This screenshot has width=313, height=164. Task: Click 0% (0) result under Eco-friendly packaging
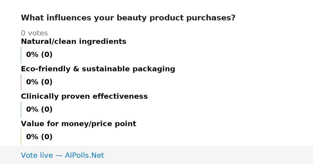pos(39,82)
